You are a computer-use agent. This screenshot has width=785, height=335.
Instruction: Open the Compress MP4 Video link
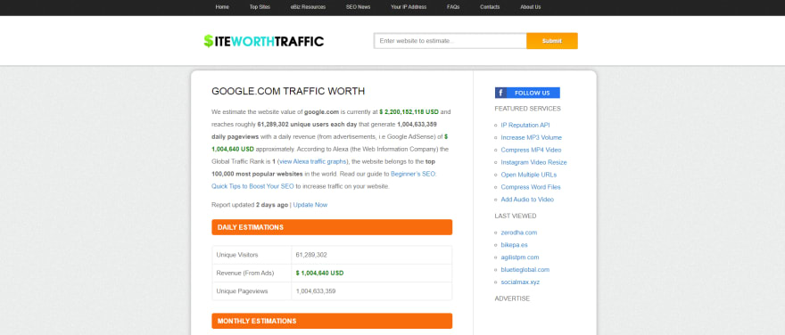pyautogui.click(x=531, y=150)
